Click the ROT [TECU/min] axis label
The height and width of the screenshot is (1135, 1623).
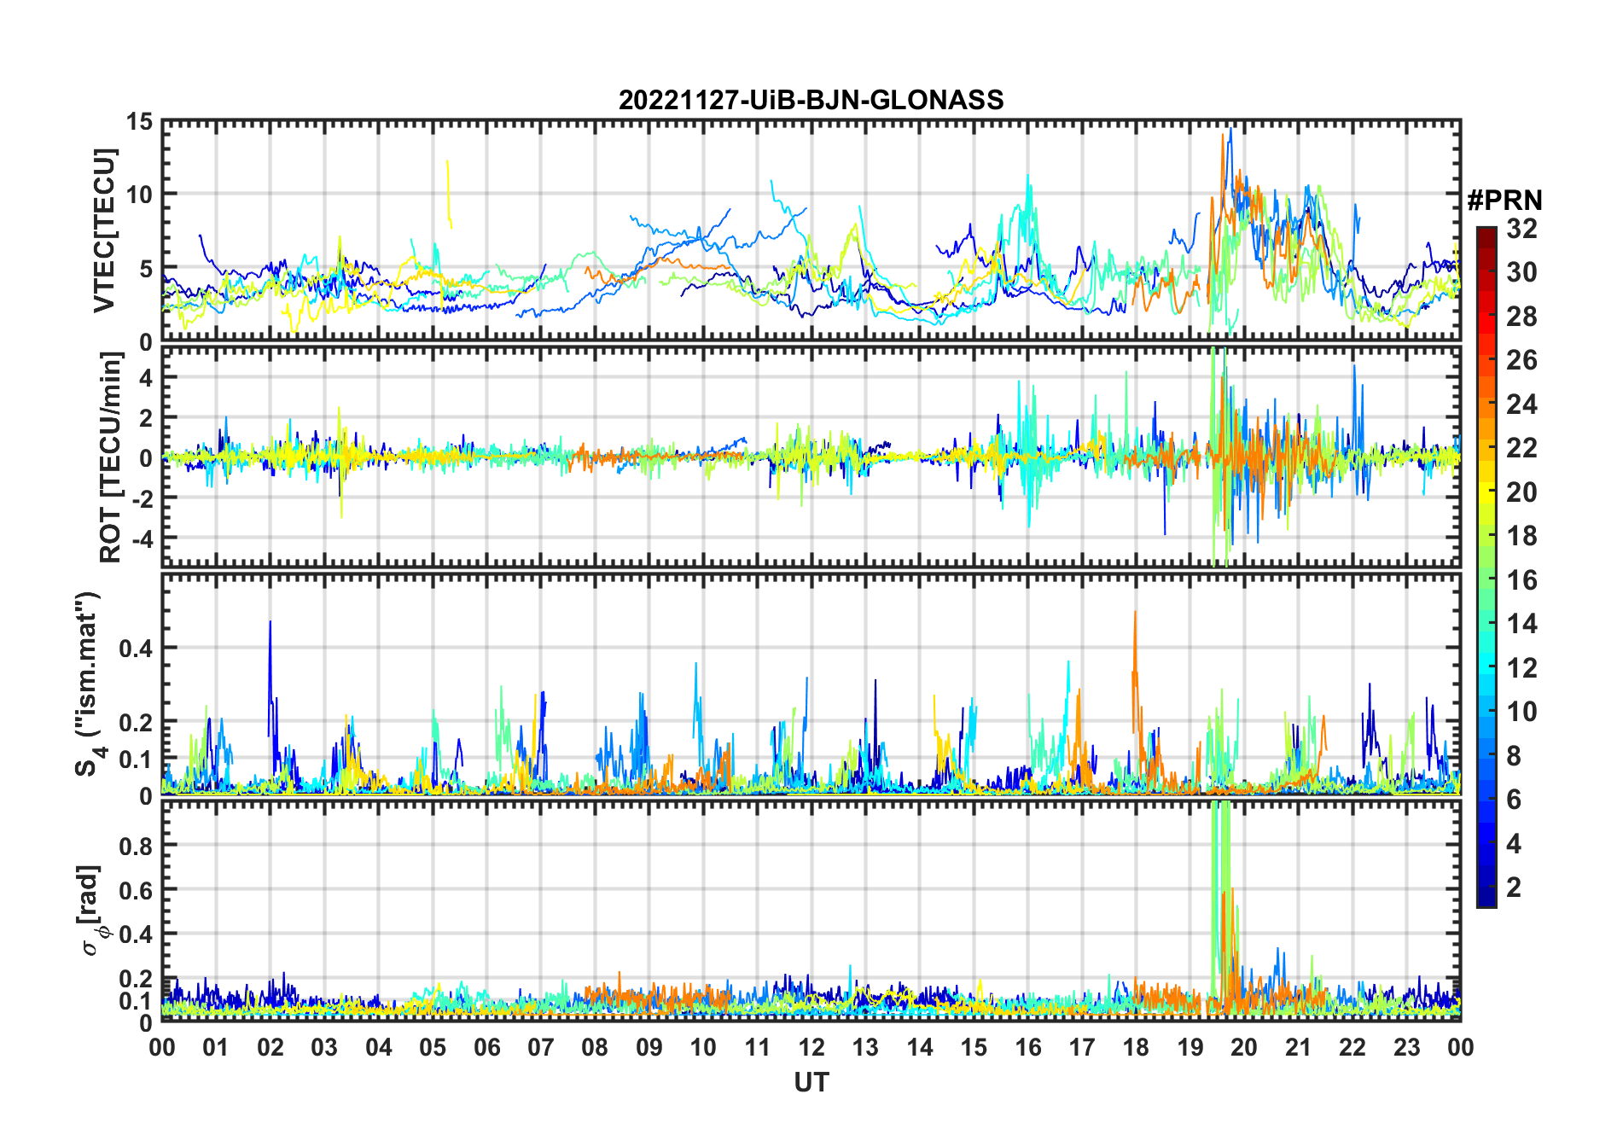(x=111, y=457)
